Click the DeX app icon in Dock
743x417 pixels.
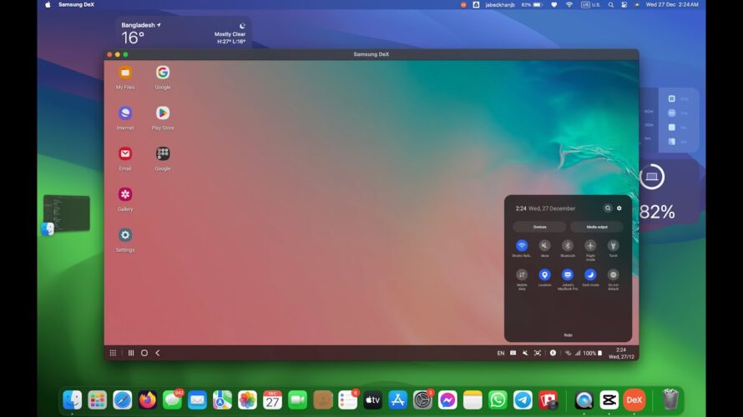pyautogui.click(x=634, y=400)
